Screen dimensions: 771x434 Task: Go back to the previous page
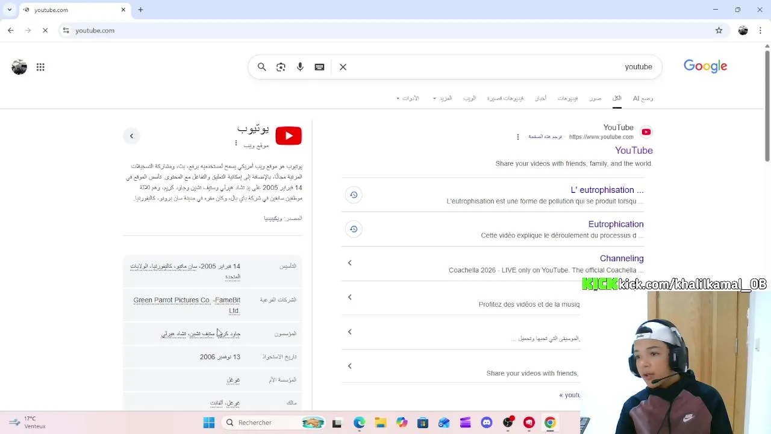(11, 30)
